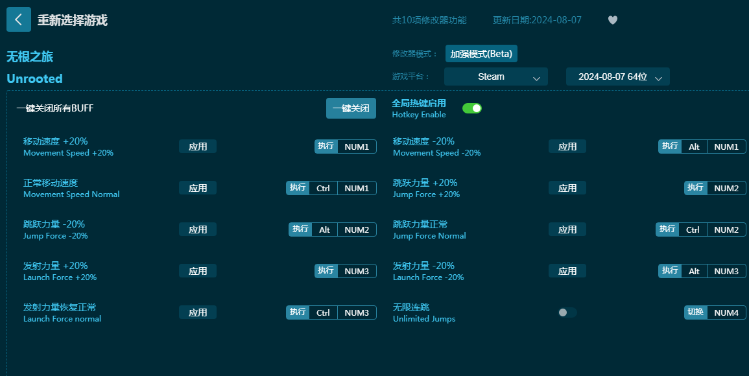Viewport: 749px width, 376px height.
Task: Toggle the global Hotkey Enable switch
Action: (471, 108)
